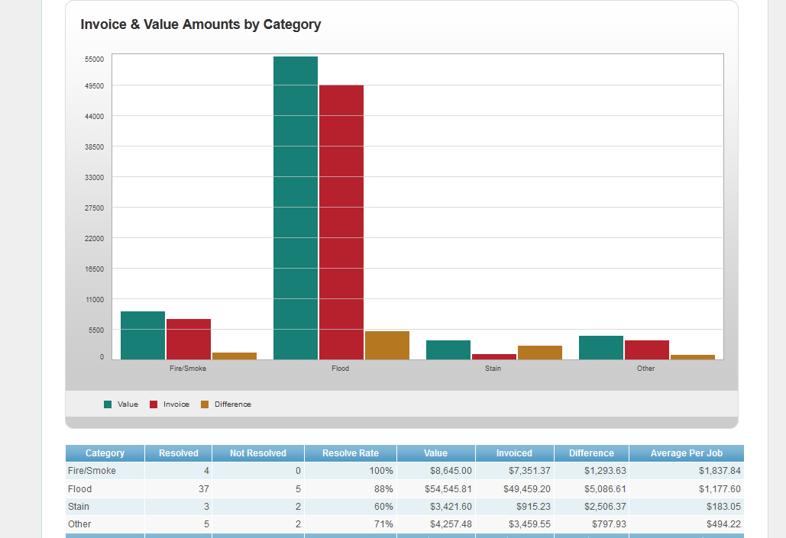Click the Stain orange Difference bar
786x538 pixels.
coord(540,352)
